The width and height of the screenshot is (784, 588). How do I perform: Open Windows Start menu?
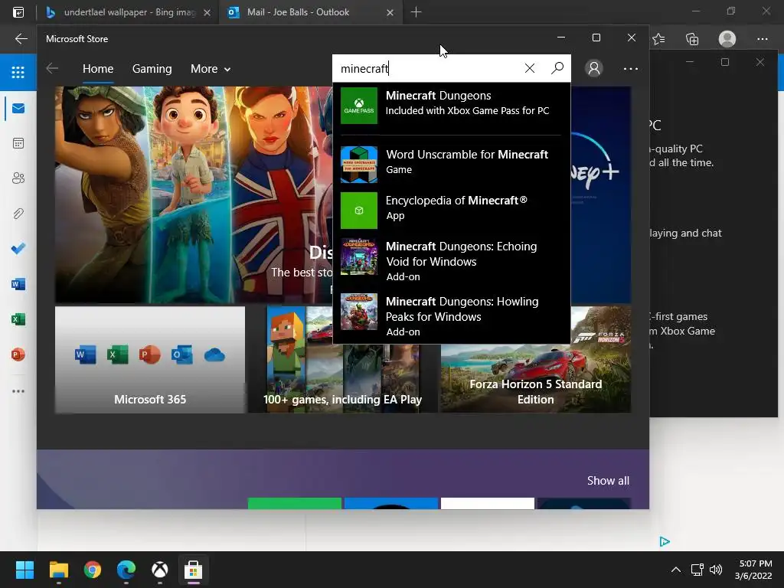24,570
